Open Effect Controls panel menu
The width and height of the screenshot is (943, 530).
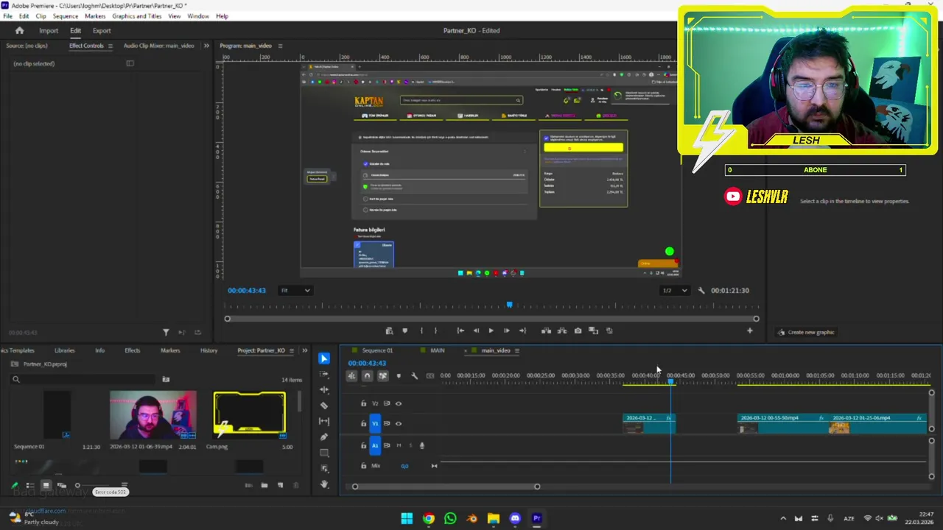pos(110,46)
